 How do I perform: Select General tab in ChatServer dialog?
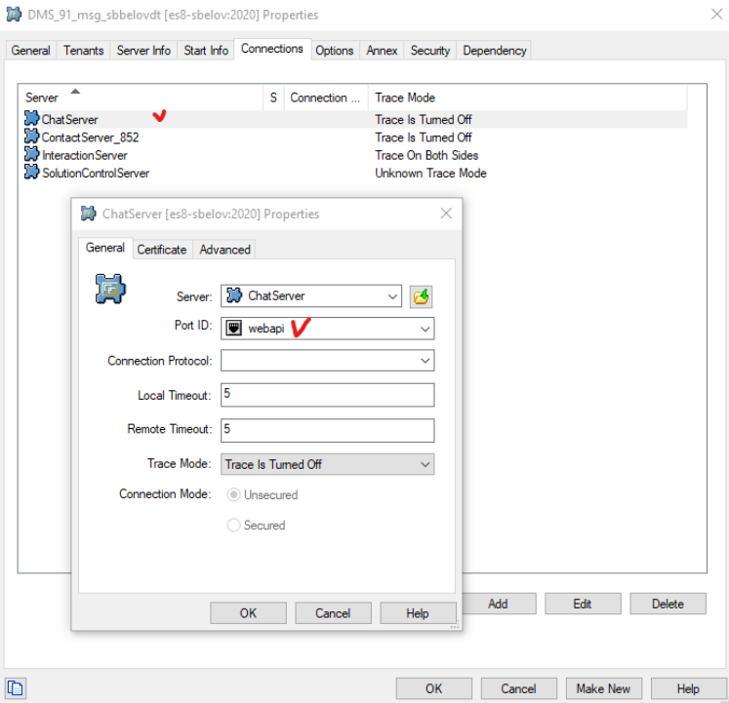tap(105, 248)
